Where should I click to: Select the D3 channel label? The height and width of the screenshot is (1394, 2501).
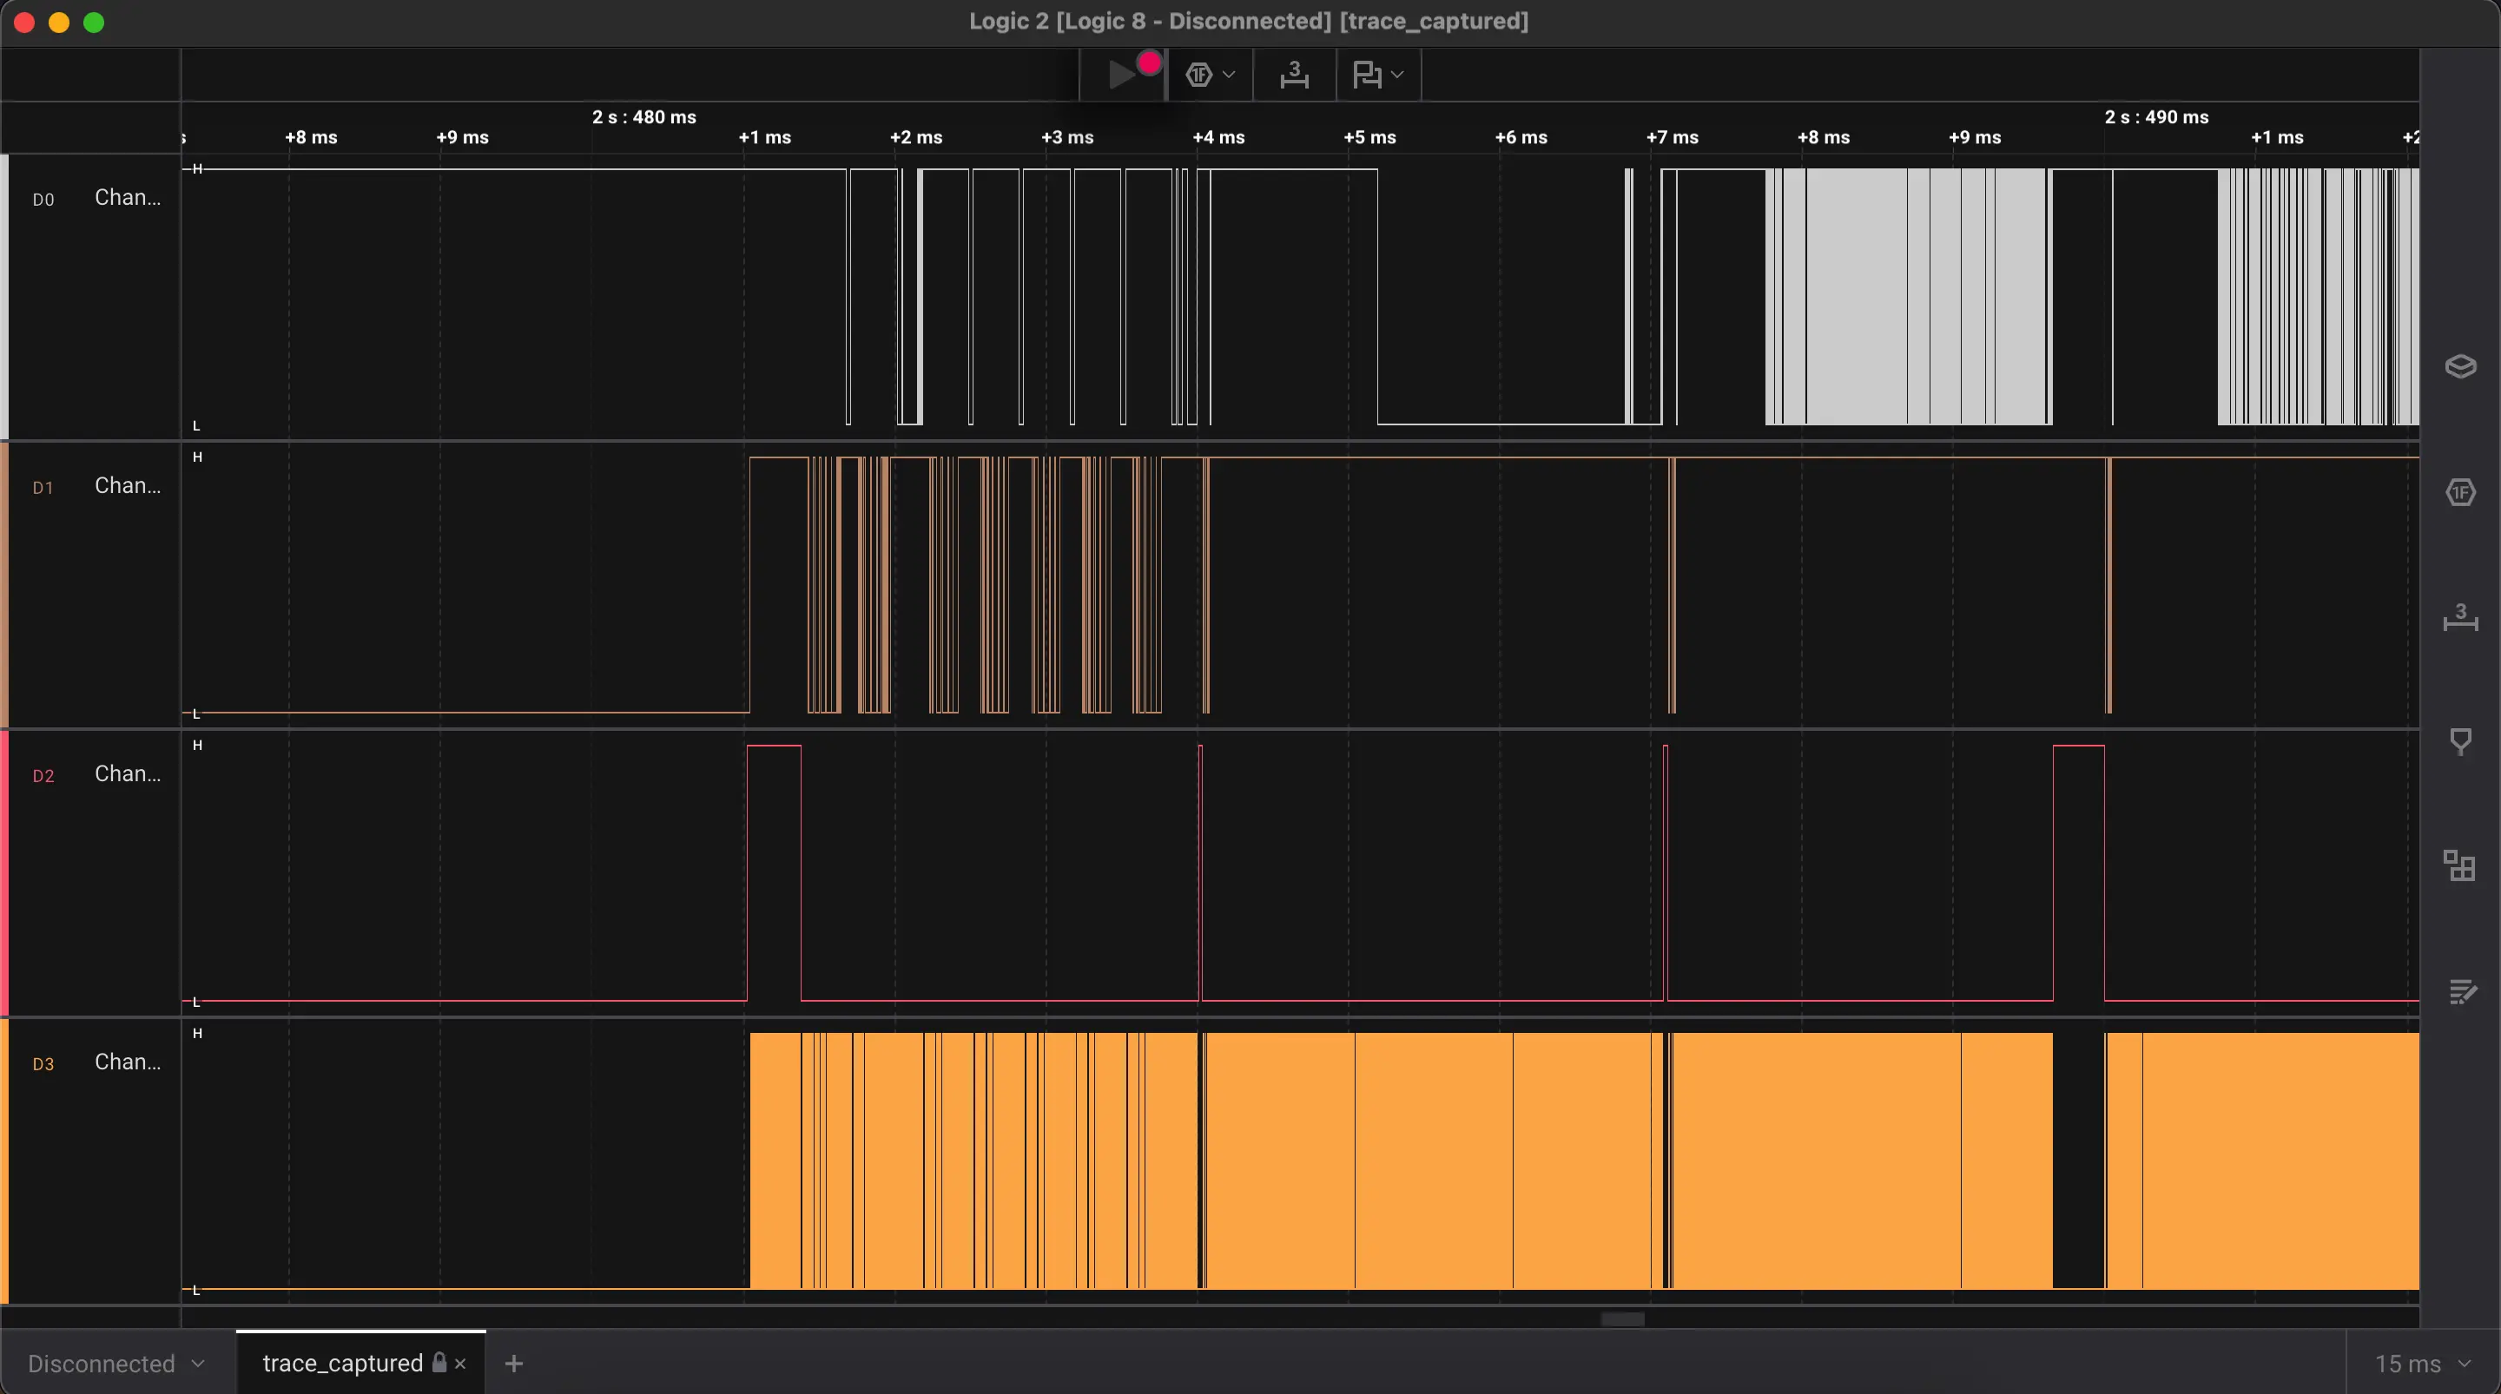(43, 1065)
